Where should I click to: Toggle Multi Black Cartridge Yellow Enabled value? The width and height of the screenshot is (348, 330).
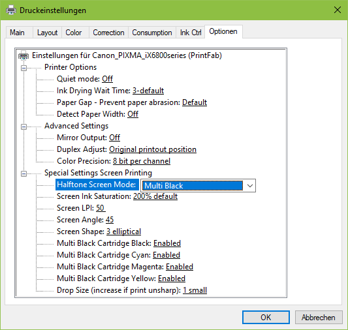point(172,278)
